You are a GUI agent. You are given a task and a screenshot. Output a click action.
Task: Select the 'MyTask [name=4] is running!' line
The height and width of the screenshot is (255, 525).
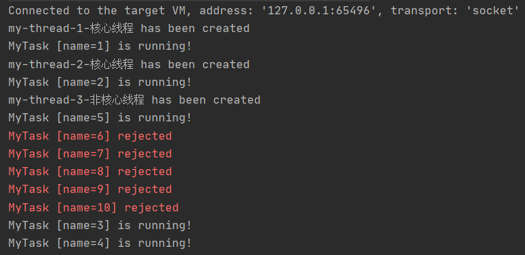(100, 243)
